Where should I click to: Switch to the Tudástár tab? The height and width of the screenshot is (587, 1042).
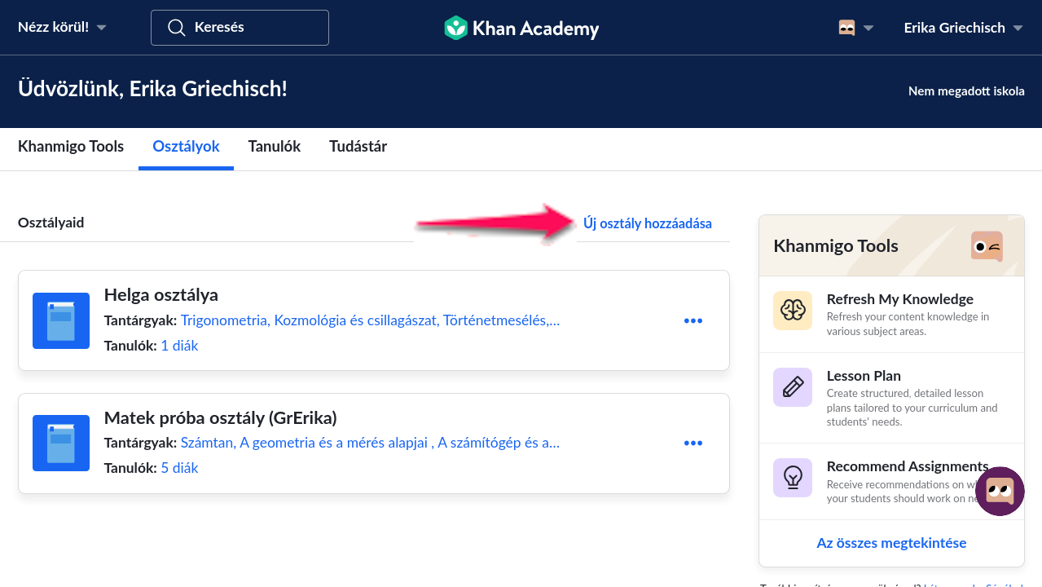(x=358, y=147)
